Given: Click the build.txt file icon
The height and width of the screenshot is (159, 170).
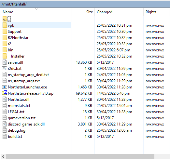Looking at the screenshot, I should click(x=5, y=137).
